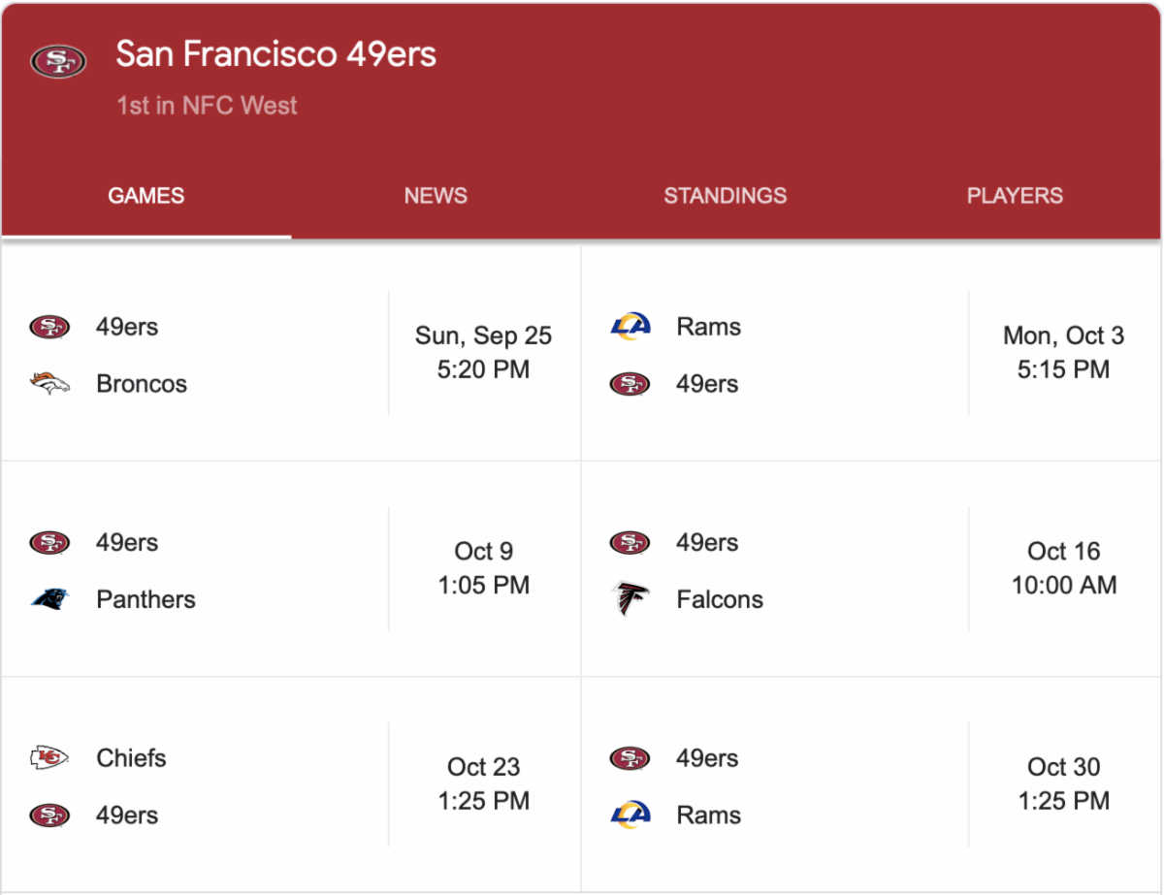The image size is (1164, 895).
Task: Click Rams logo in Oct 3 game
Action: click(x=630, y=327)
